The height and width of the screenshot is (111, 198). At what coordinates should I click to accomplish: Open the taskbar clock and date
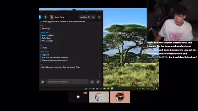click(153, 88)
